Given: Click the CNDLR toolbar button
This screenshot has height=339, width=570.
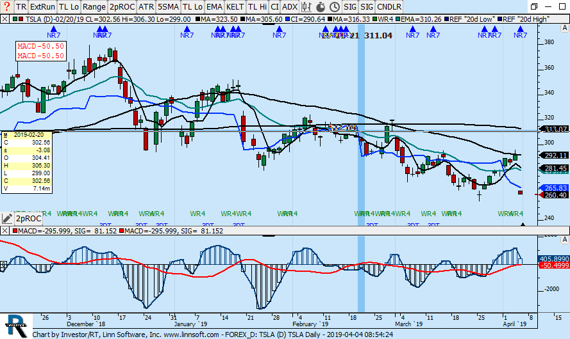Looking at the screenshot, I should (389, 6).
